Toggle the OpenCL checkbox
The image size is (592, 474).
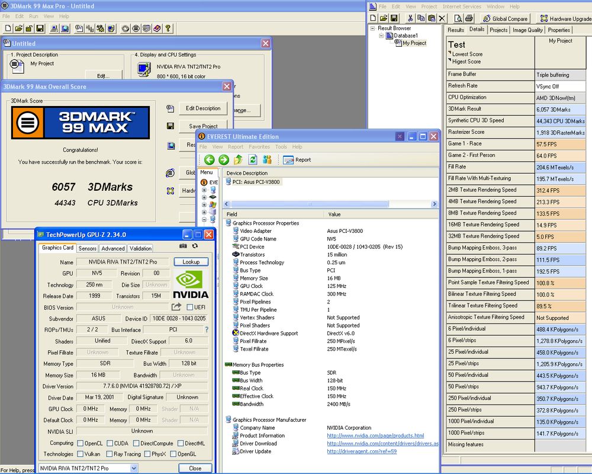[x=80, y=443]
